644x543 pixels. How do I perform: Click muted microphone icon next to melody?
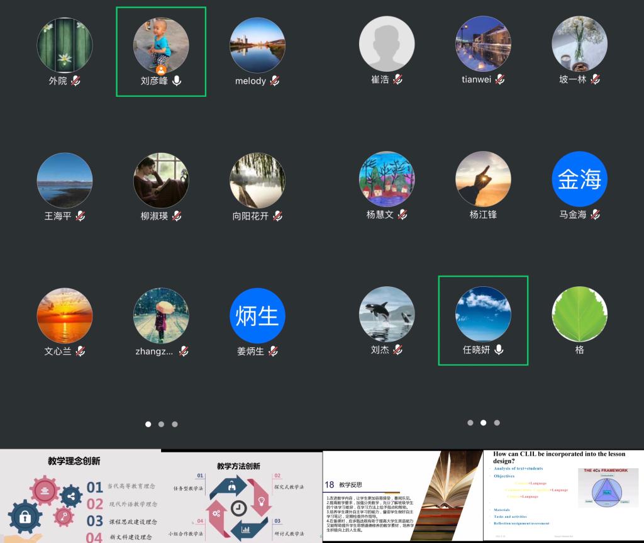[275, 81]
